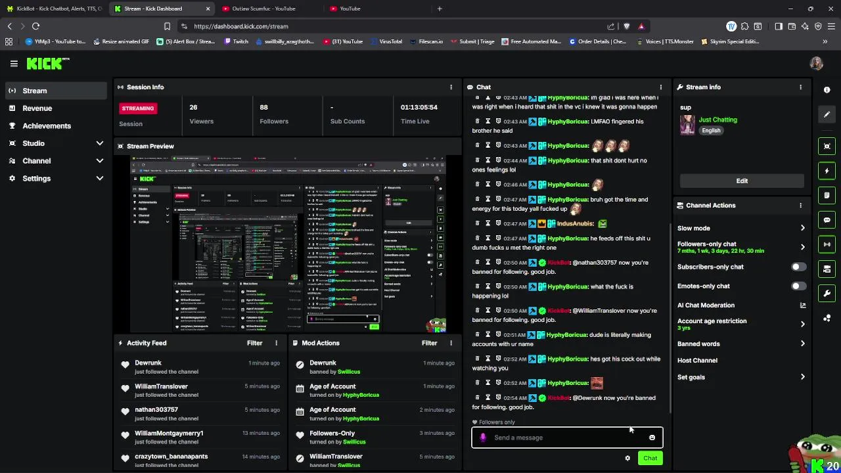Open the VirusTotal bookmark
This screenshot has height=473, width=841.
pyautogui.click(x=386, y=41)
